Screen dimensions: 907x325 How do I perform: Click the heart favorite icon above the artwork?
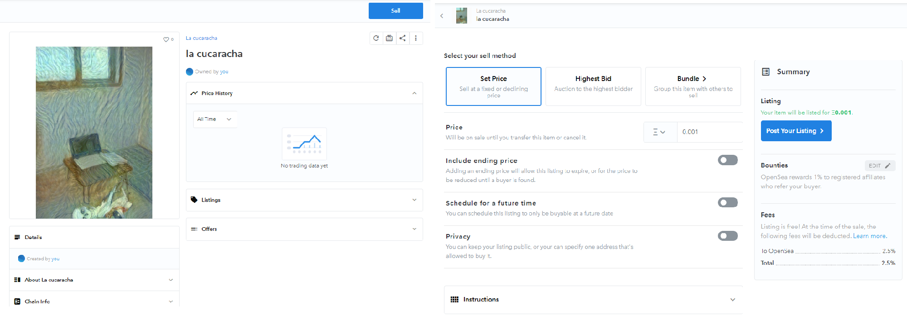point(166,39)
